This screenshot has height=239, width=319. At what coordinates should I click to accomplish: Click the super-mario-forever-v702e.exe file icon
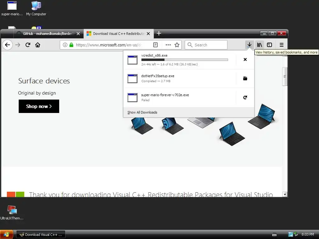coord(132,97)
